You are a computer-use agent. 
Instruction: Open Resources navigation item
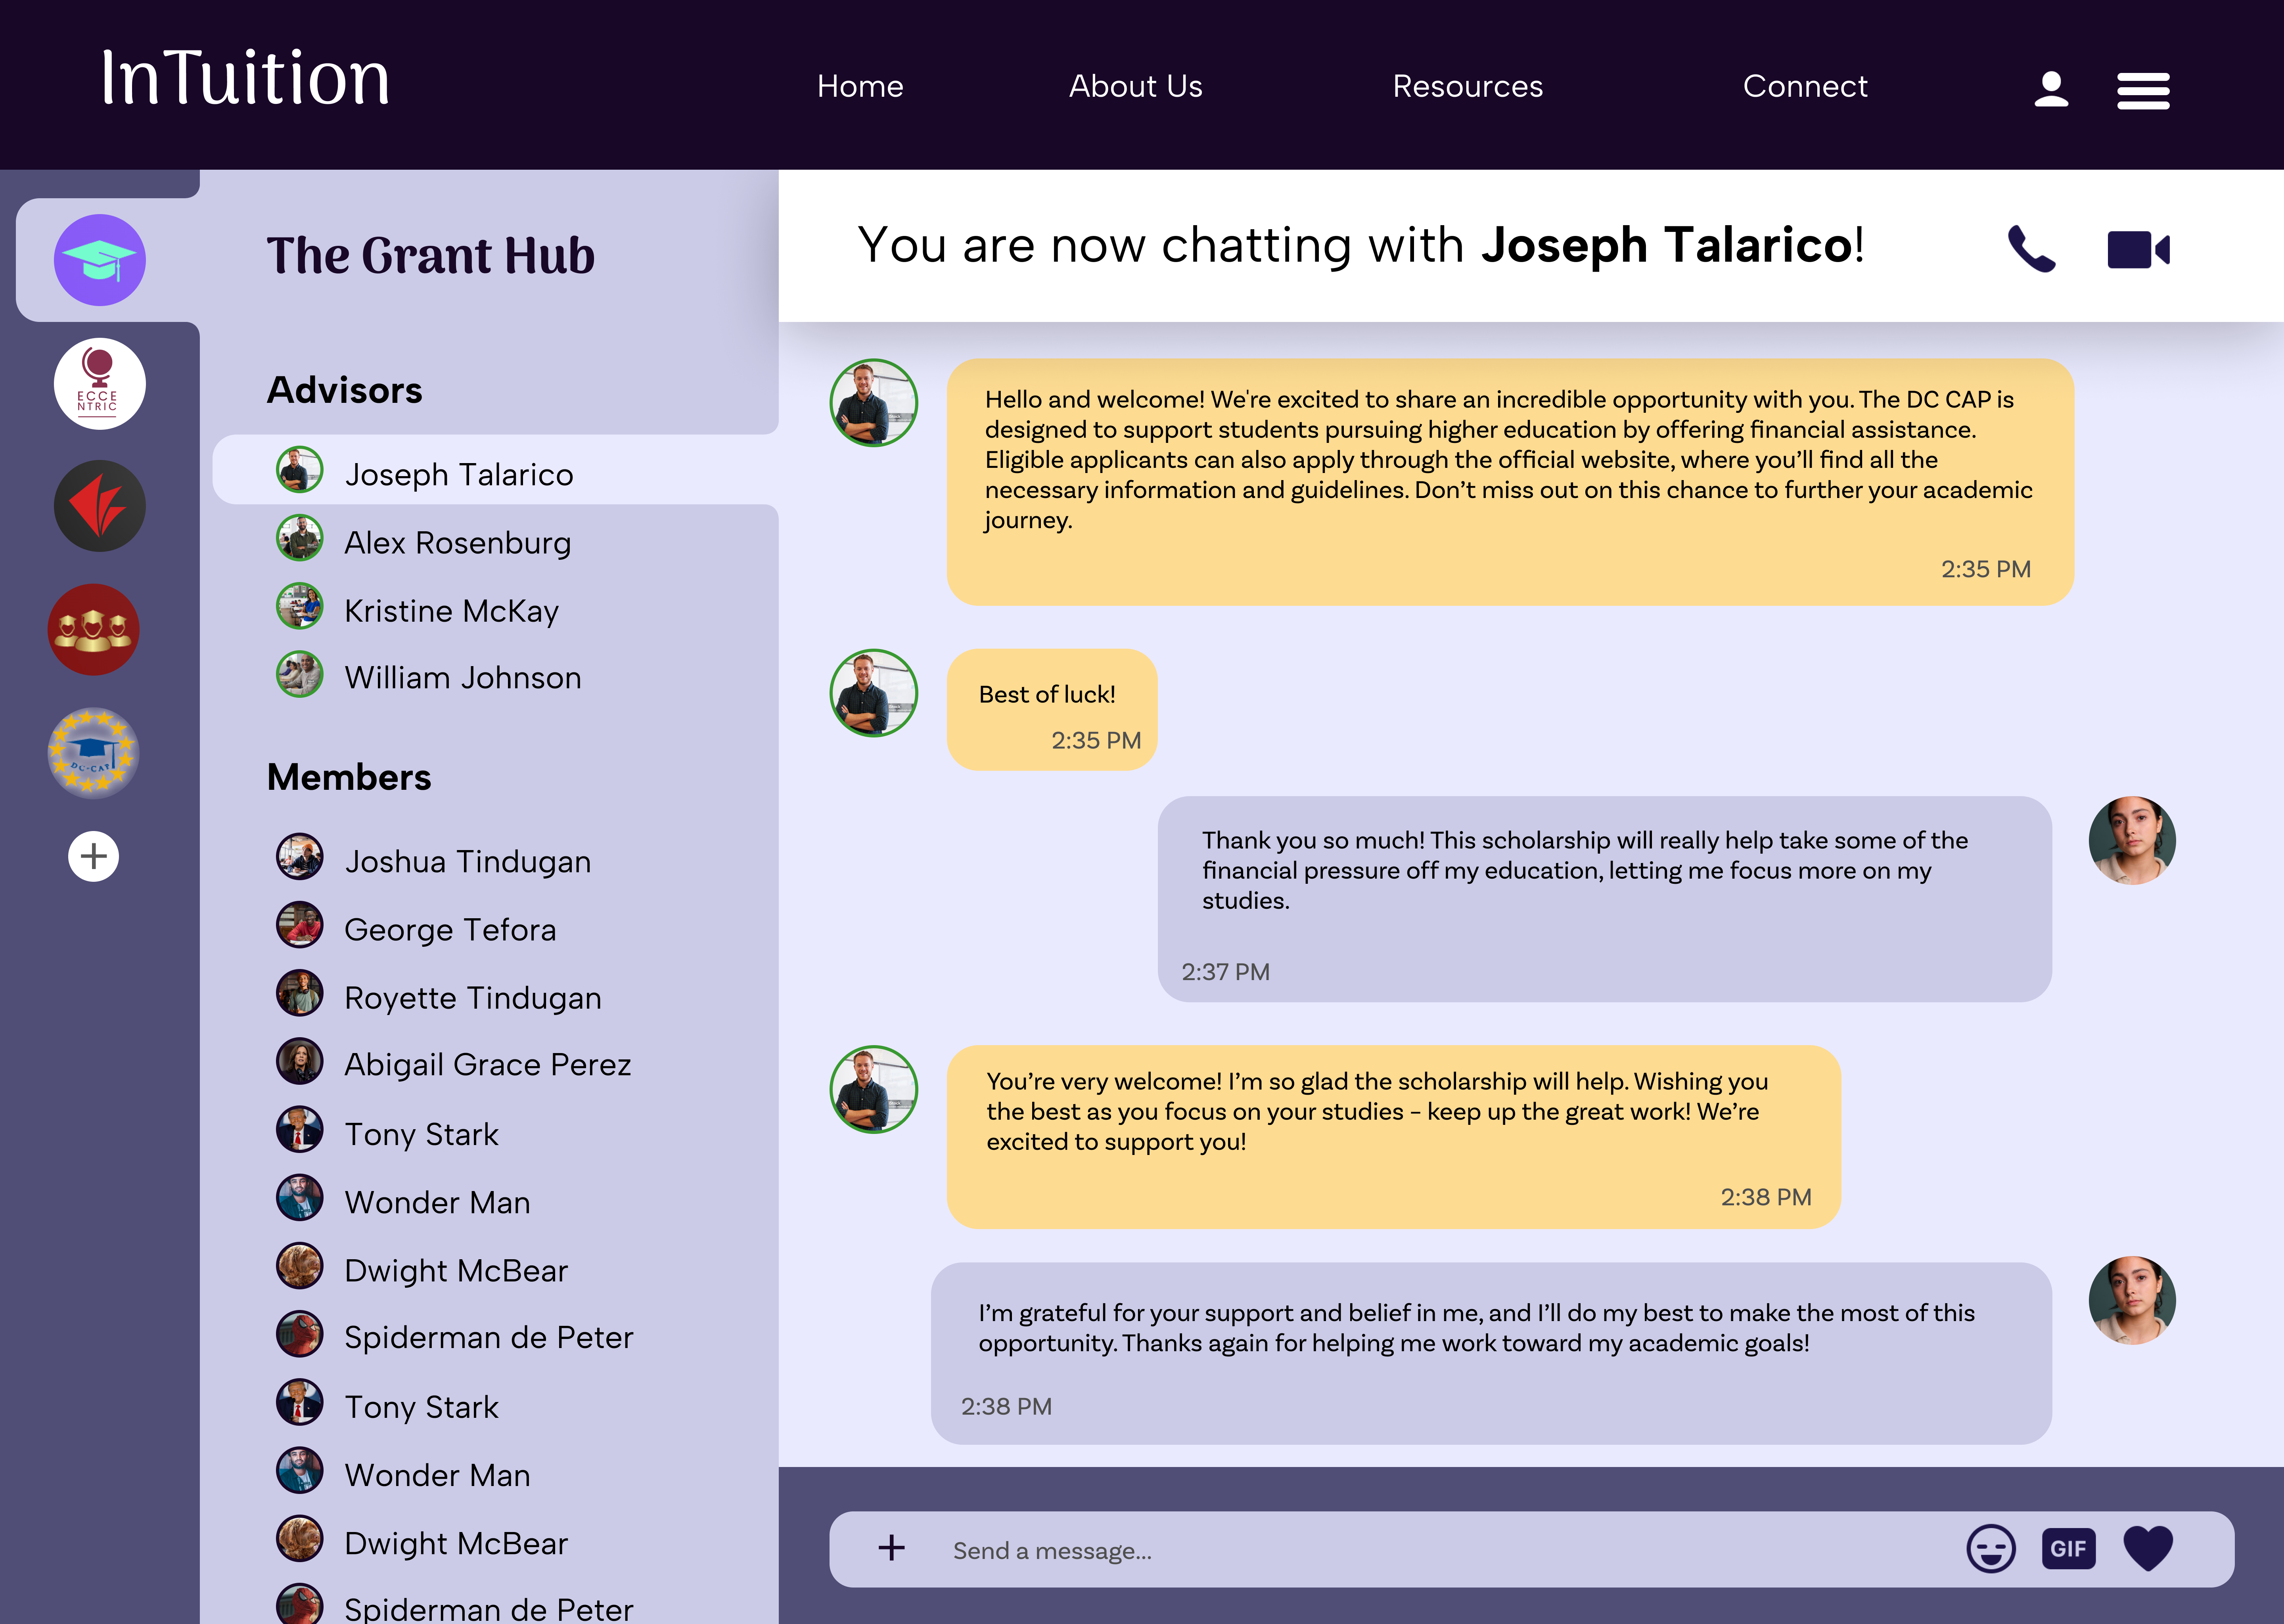[1468, 87]
